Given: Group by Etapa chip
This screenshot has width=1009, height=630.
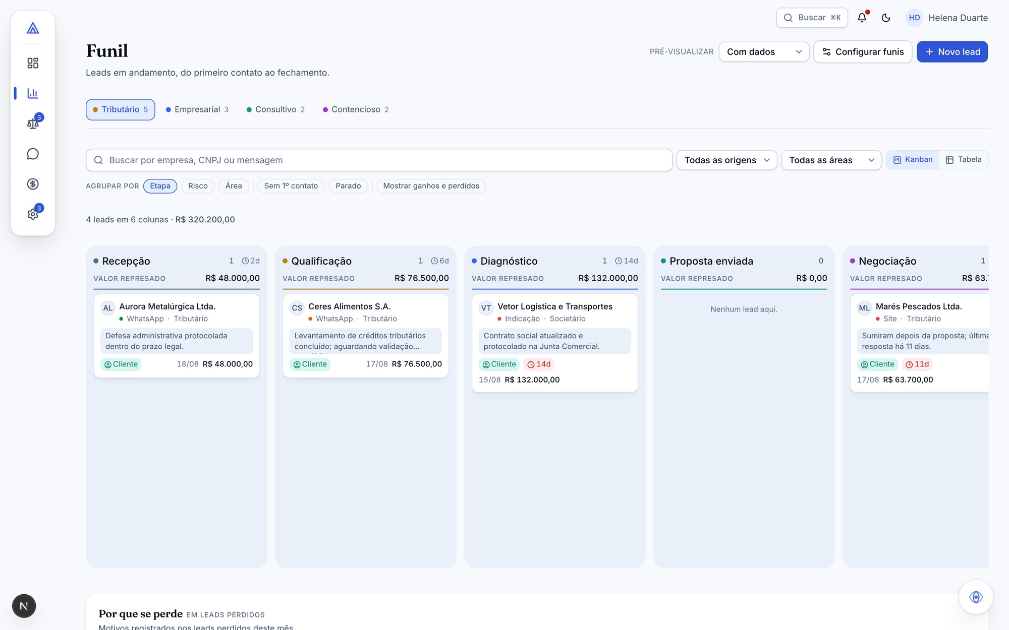Looking at the screenshot, I should coord(160,186).
